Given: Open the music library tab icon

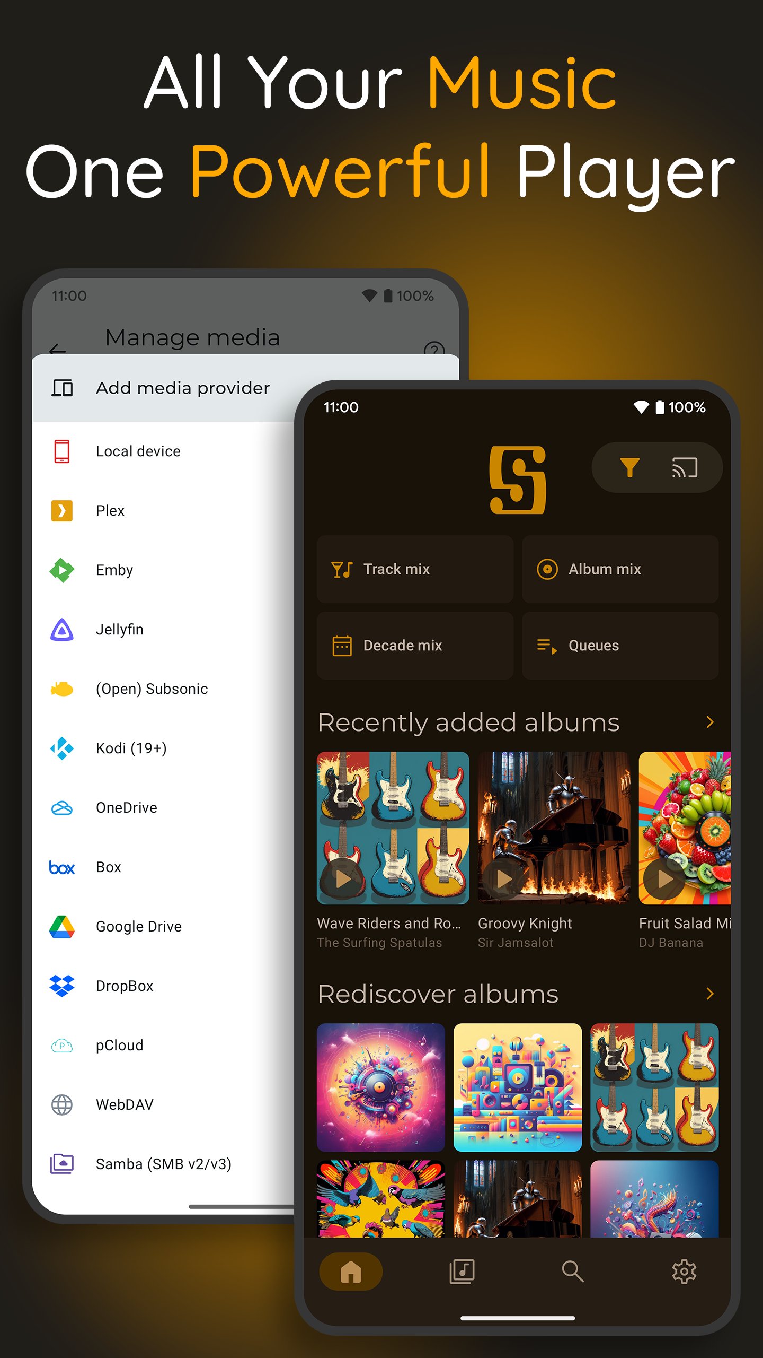Looking at the screenshot, I should [462, 1272].
